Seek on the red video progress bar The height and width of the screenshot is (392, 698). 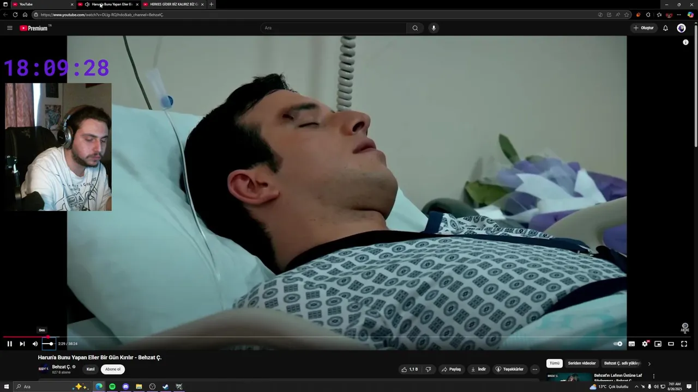[x=349, y=337]
